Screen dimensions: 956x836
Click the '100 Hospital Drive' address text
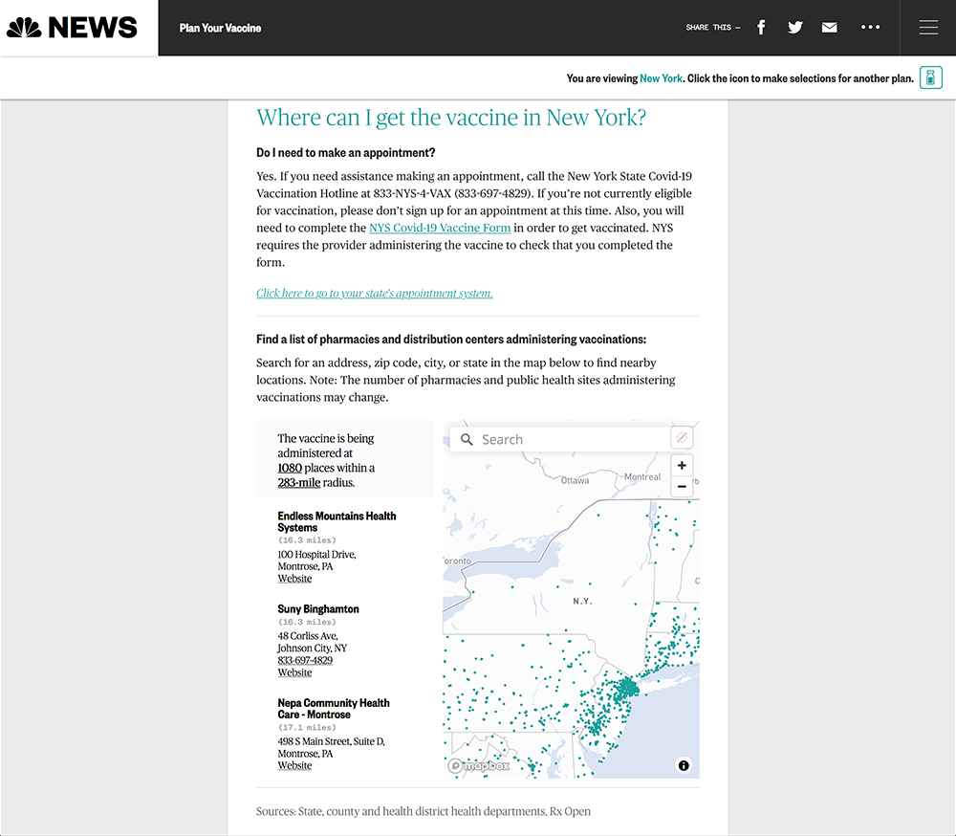[316, 554]
